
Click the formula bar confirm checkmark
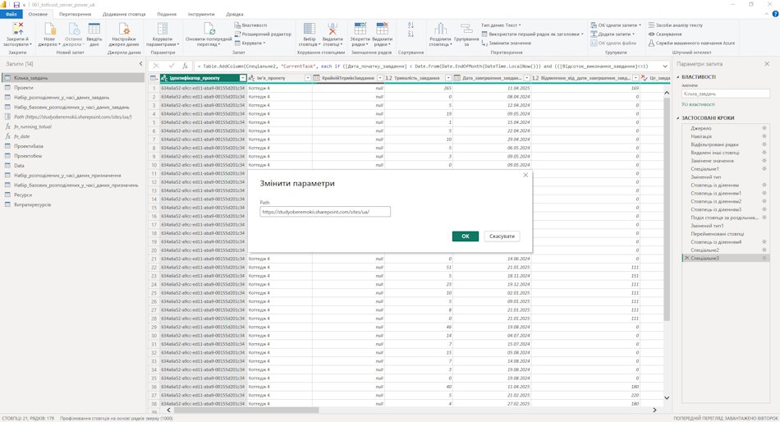171,66
